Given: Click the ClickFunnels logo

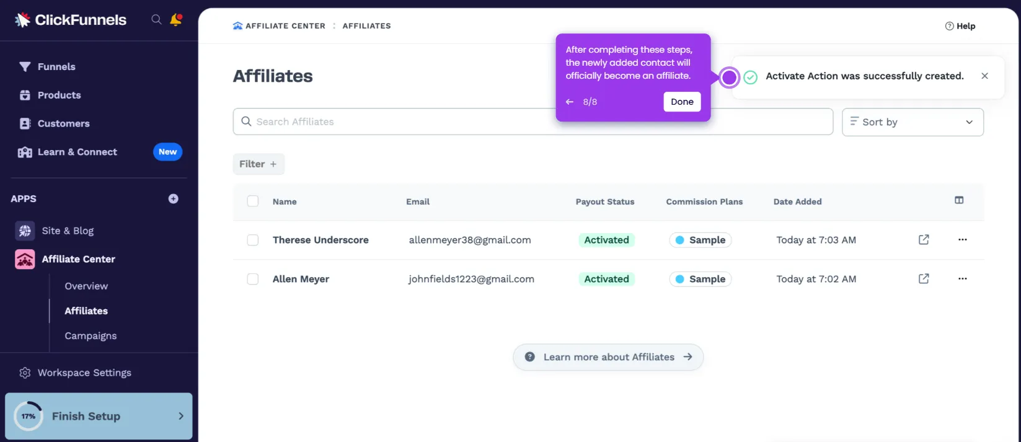Looking at the screenshot, I should (71, 20).
